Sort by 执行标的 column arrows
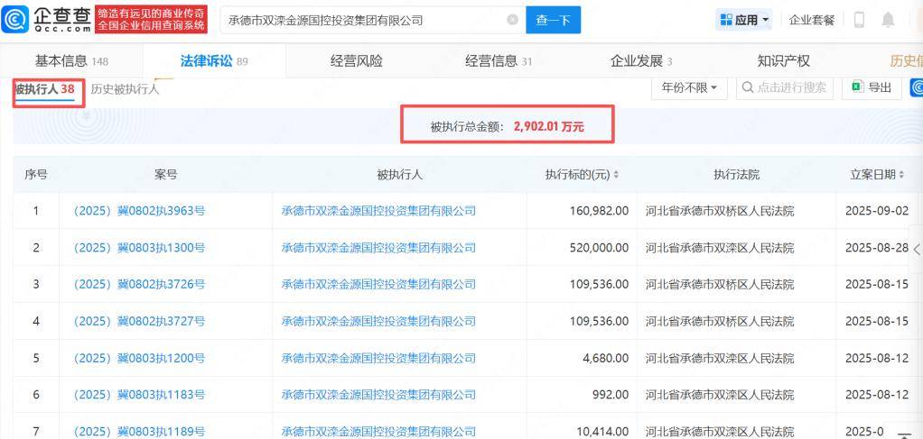 tap(616, 175)
